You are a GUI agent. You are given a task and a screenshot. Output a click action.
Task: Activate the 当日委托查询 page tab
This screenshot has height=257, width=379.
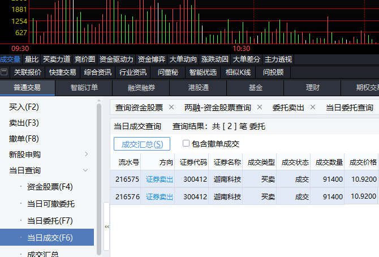pyautogui.click(x=350, y=108)
